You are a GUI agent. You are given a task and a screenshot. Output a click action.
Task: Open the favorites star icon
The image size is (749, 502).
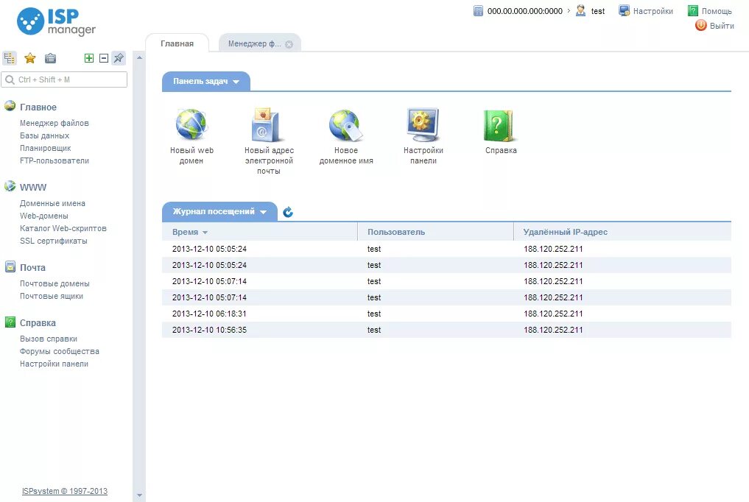[x=30, y=58]
